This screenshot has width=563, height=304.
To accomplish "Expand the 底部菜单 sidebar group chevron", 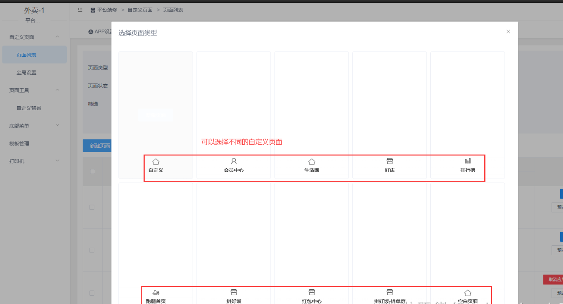I will (x=58, y=125).
